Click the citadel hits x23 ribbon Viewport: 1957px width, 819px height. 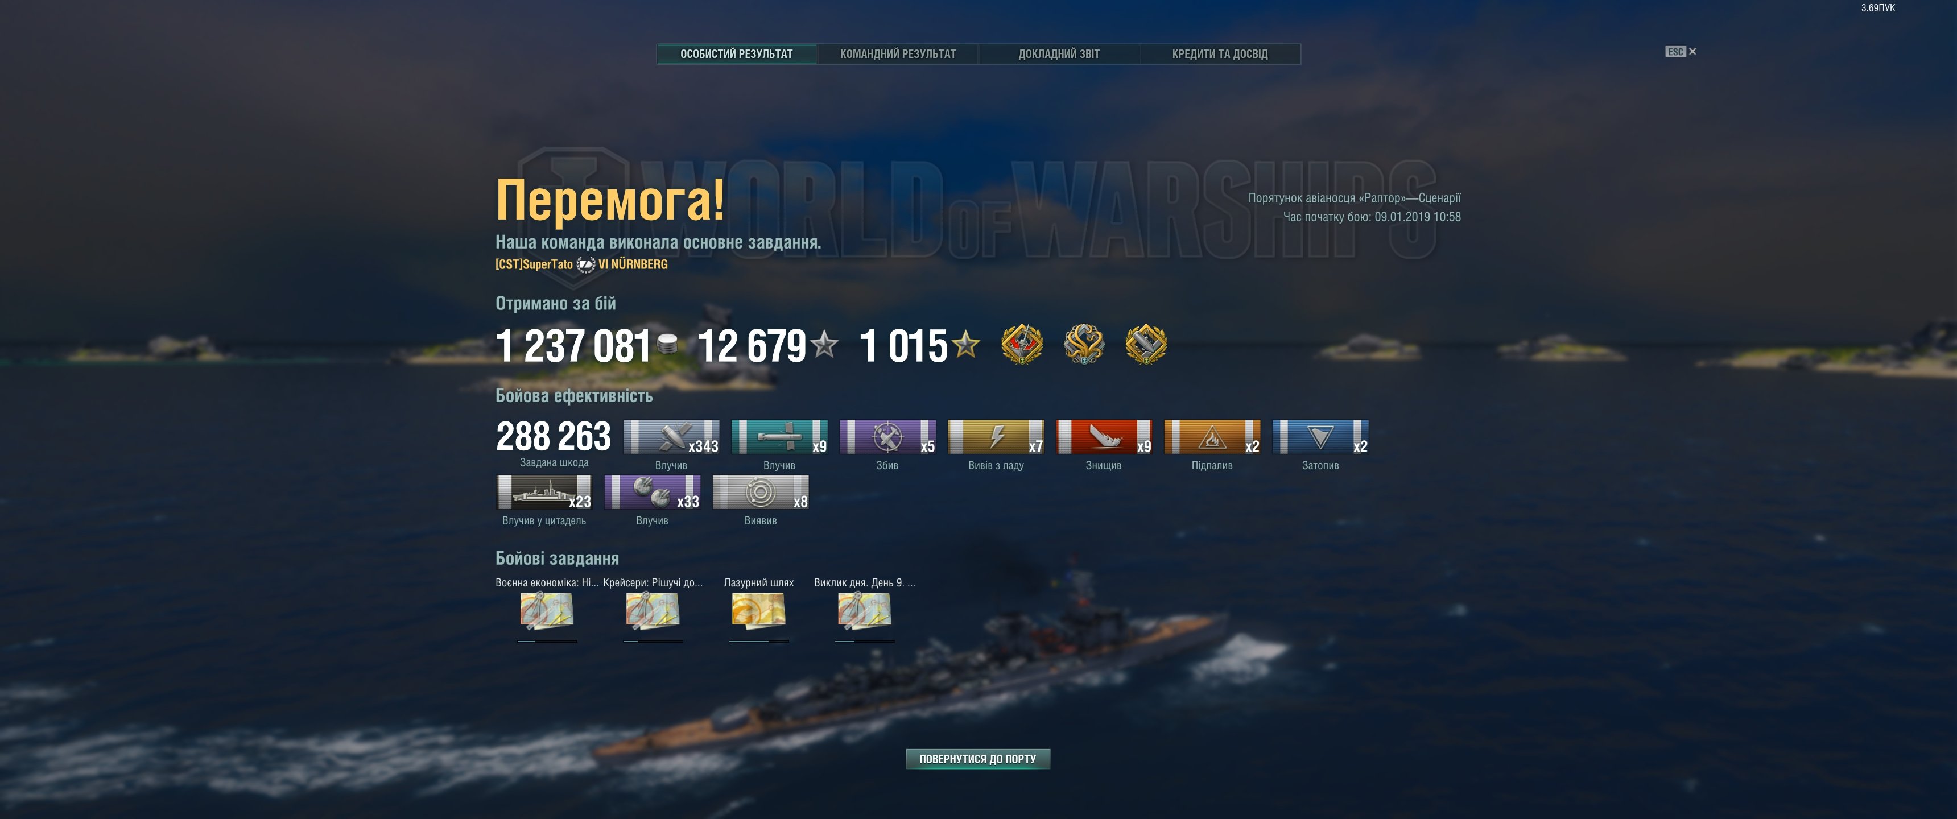[x=544, y=493]
